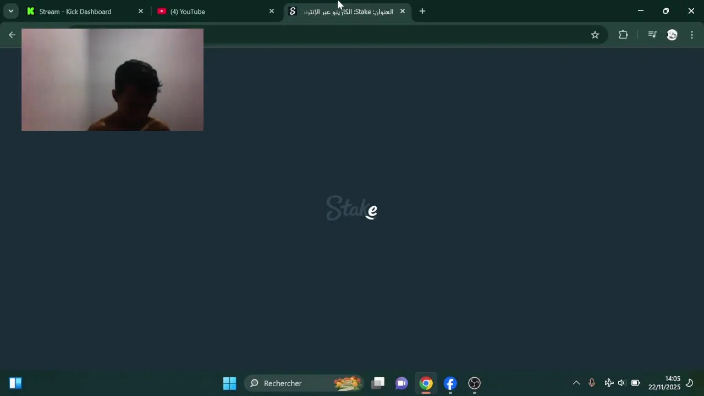This screenshot has height=396, width=704.
Task: Expand the tab search dropdown arrow
Action: click(x=10, y=11)
